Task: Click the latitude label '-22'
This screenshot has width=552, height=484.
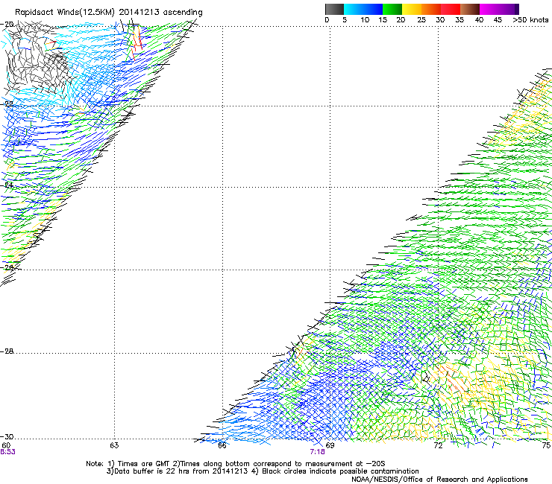Action: tap(7, 104)
